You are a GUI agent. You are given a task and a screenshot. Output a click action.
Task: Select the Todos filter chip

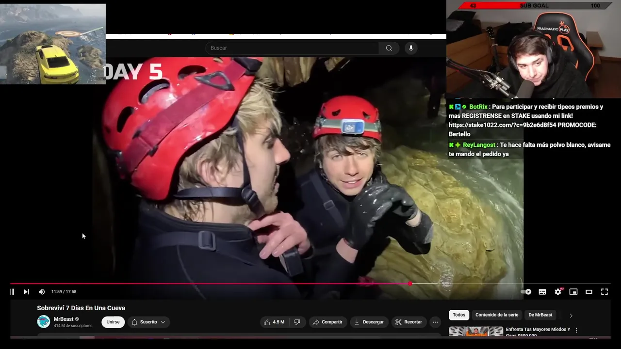459,315
